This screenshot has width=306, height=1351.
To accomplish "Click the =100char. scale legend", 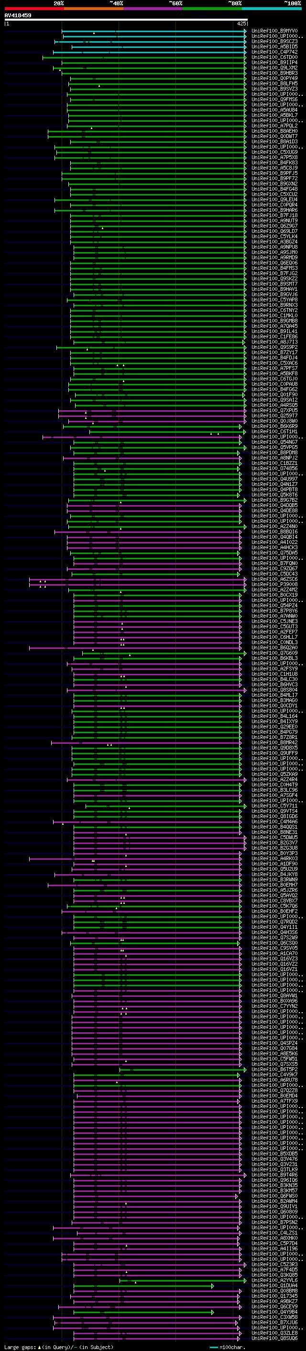I will click(x=228, y=1347).
